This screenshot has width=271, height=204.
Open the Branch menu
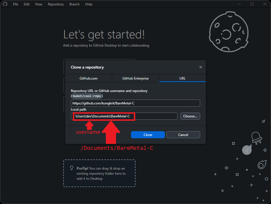pos(75,4)
